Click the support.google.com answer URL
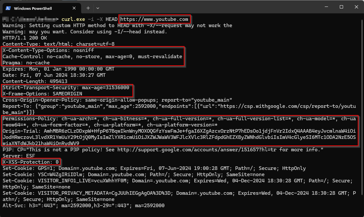The image size is (364, 217). (197, 150)
